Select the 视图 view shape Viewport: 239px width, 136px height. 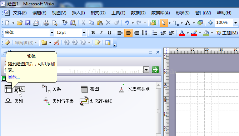[x=90, y=89]
